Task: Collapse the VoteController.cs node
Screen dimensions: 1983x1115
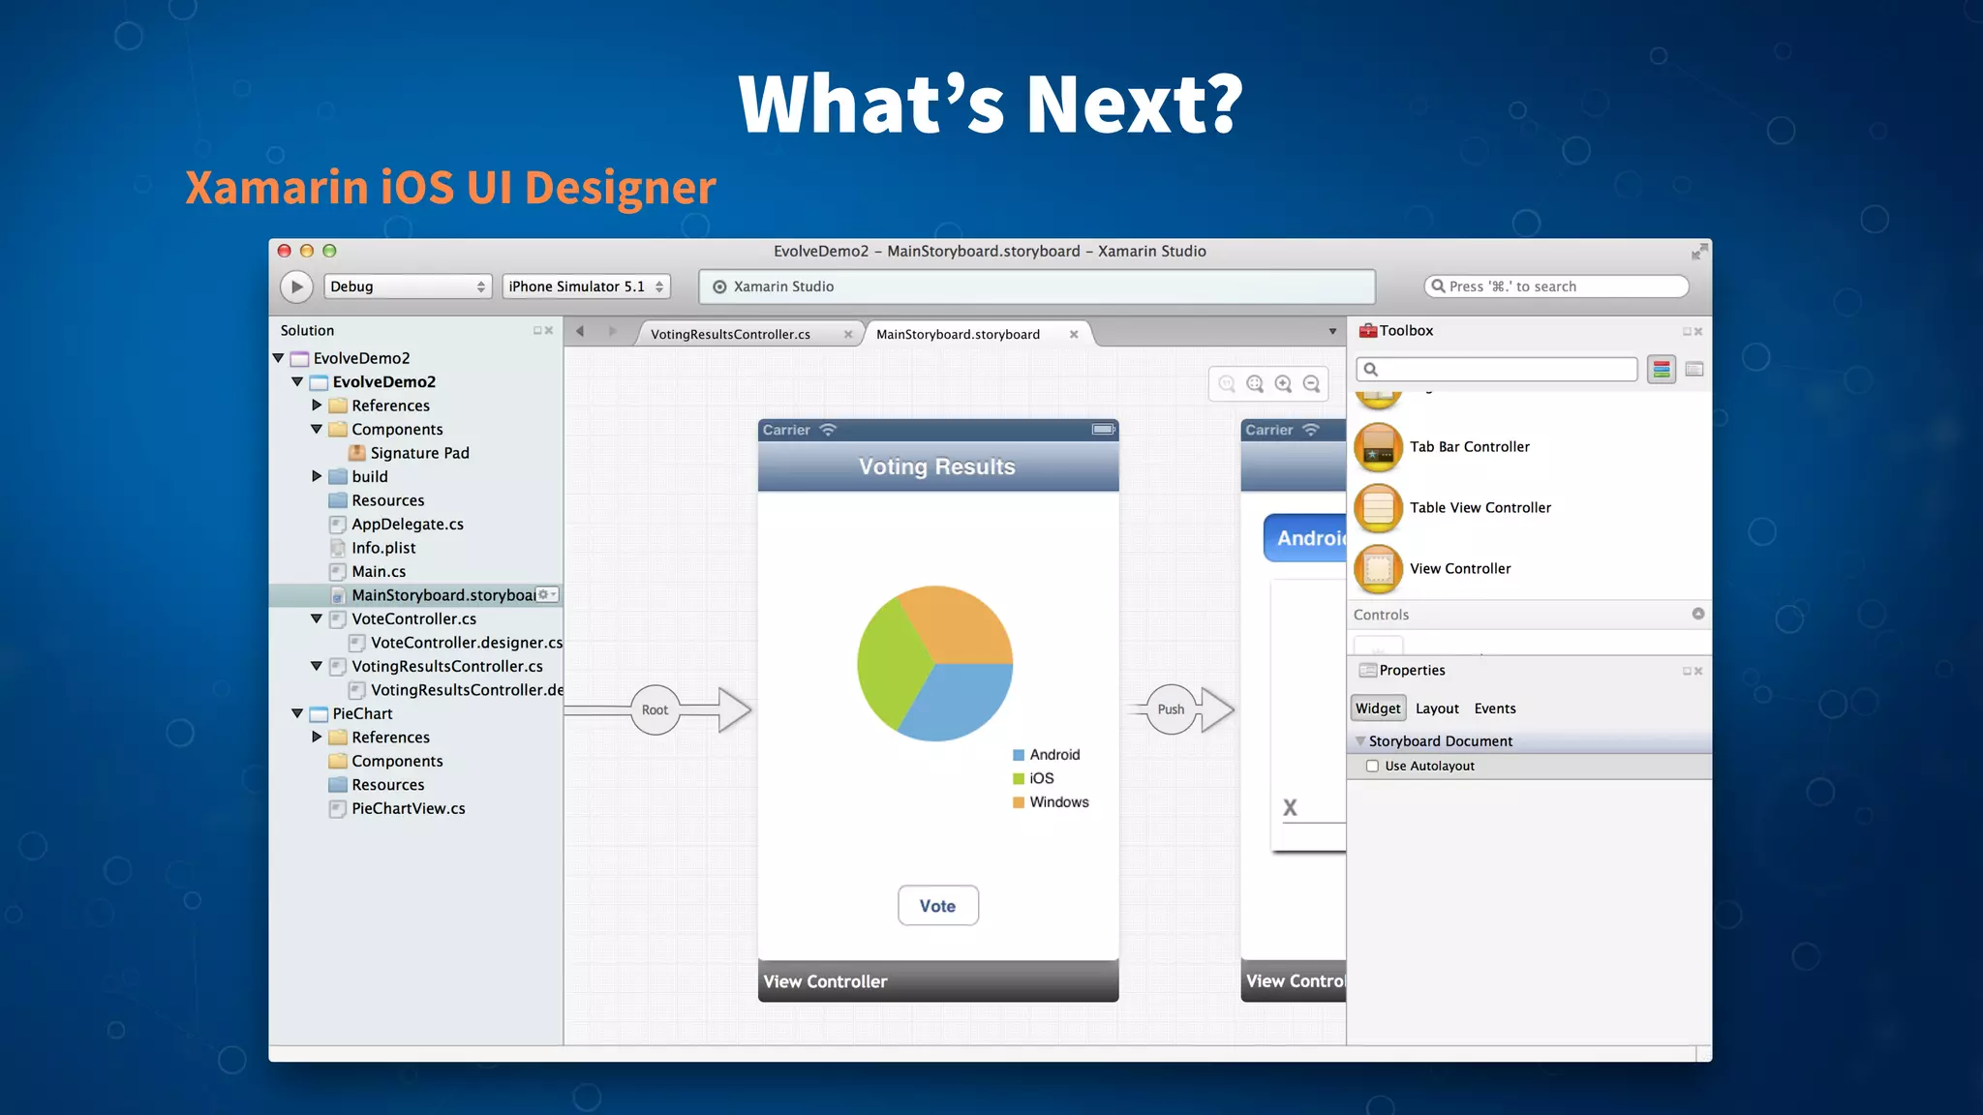Action: [x=316, y=618]
